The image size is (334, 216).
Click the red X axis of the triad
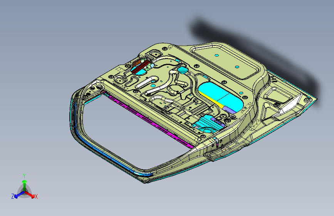[30, 194]
